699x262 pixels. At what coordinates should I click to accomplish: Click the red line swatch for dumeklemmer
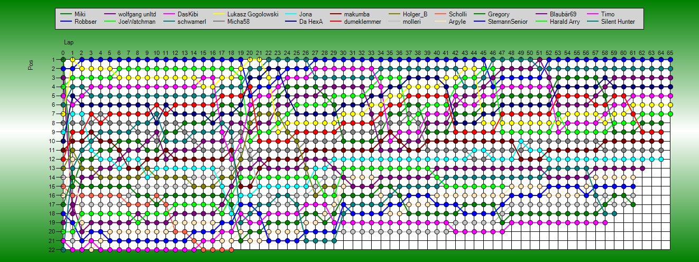coord(339,22)
